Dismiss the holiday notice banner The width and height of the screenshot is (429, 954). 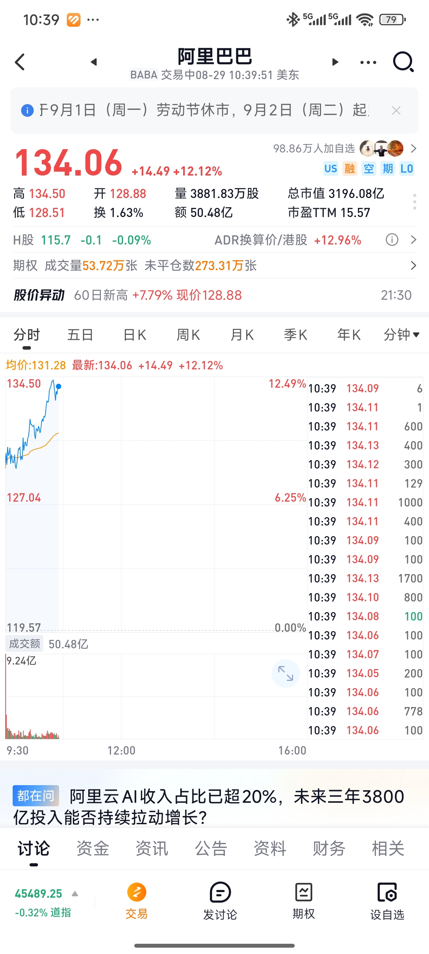(396, 110)
